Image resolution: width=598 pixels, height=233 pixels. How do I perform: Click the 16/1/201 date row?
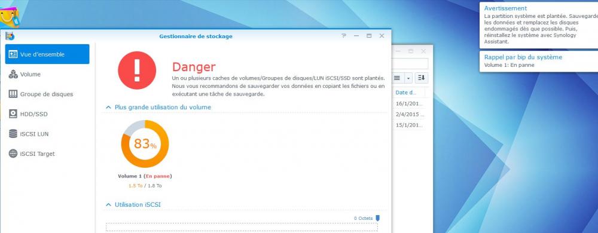point(409,103)
